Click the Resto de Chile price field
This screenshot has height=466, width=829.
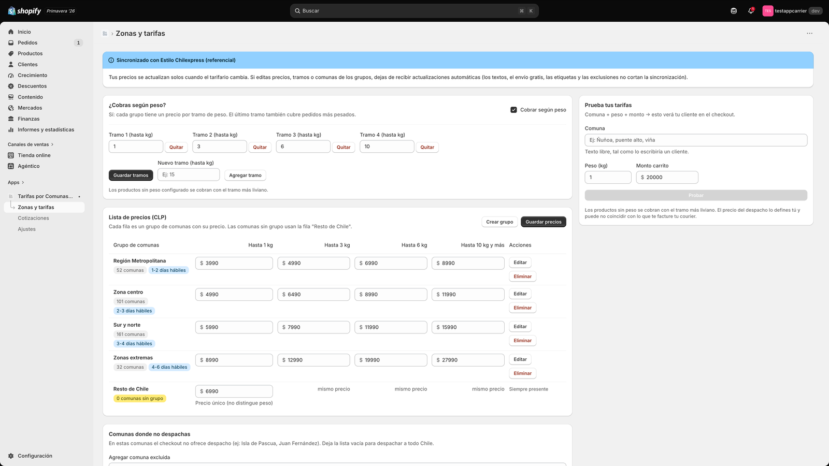tap(234, 391)
